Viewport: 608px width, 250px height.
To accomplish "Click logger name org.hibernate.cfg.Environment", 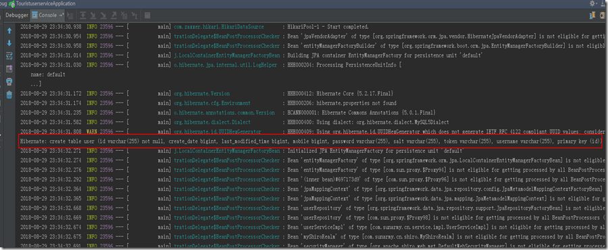I will (212, 103).
